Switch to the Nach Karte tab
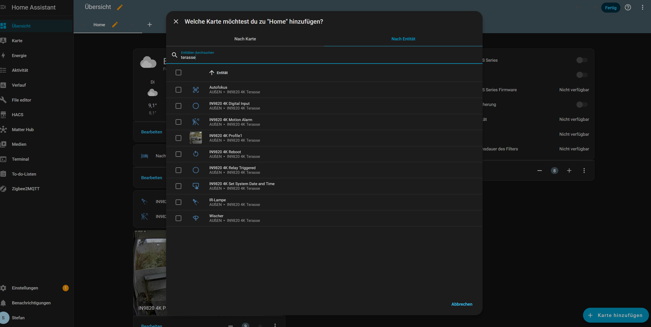This screenshot has height=327, width=651. point(245,39)
